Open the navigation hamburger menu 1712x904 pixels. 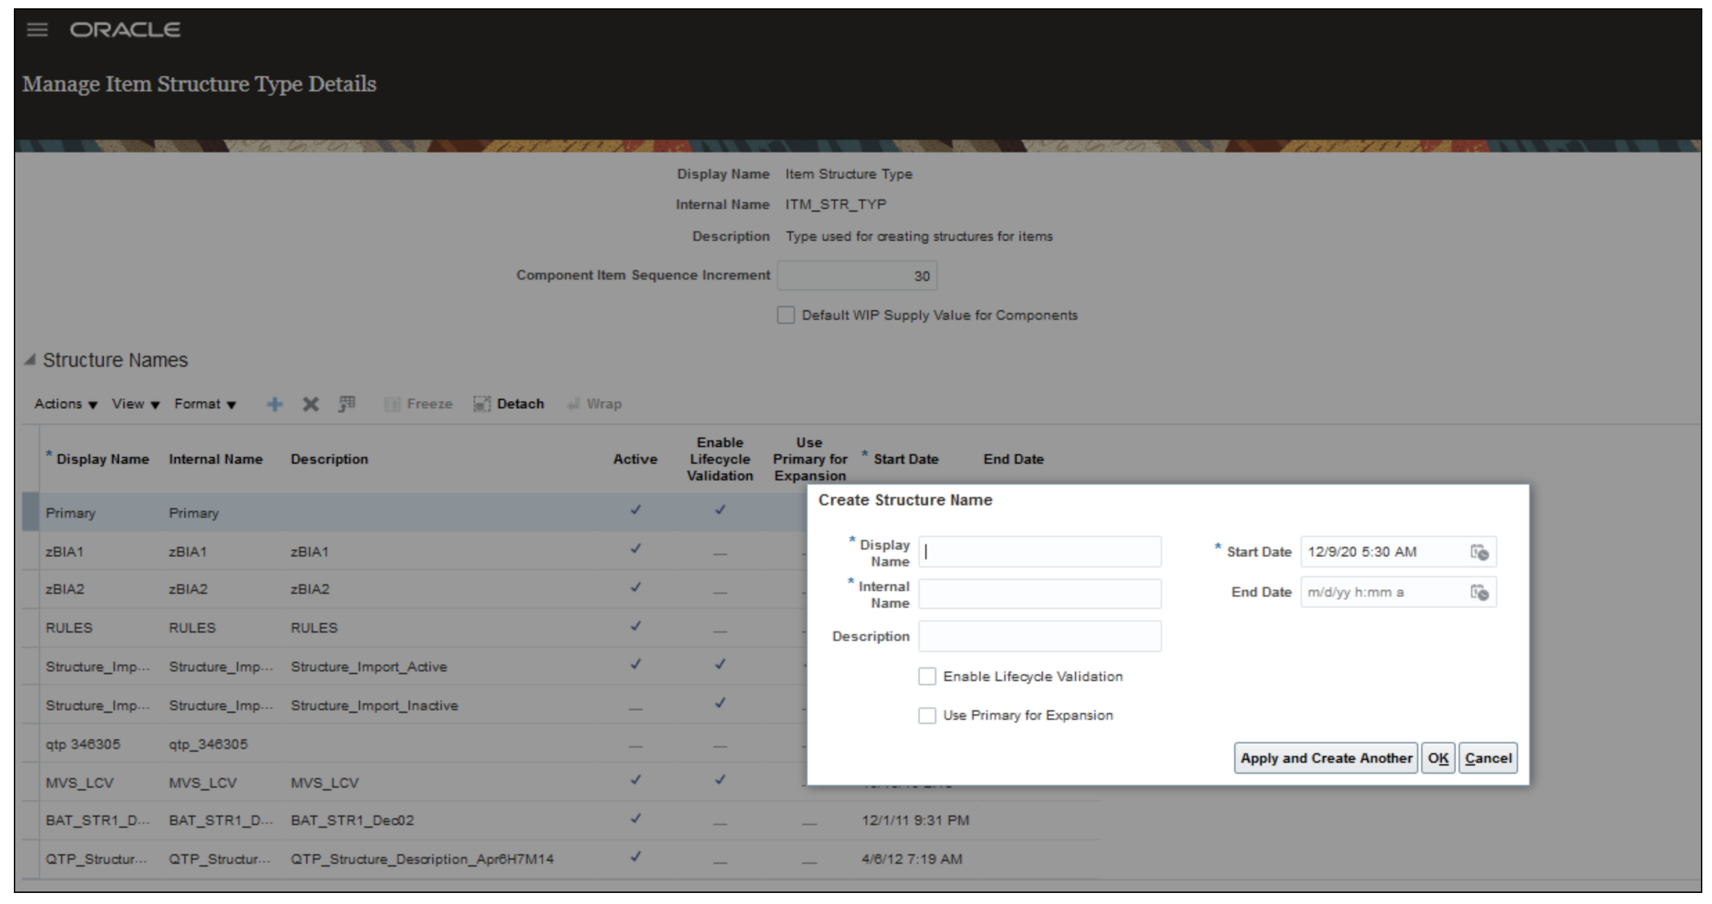[37, 29]
